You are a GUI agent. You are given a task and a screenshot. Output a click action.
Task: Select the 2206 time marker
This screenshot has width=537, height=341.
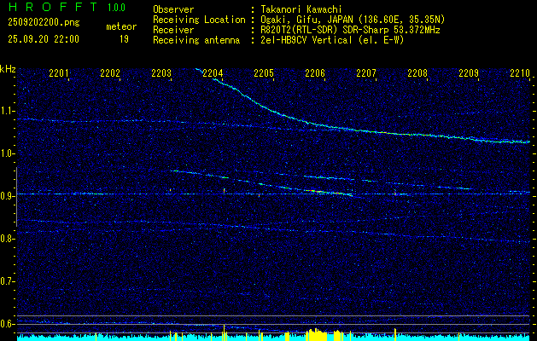click(x=315, y=74)
